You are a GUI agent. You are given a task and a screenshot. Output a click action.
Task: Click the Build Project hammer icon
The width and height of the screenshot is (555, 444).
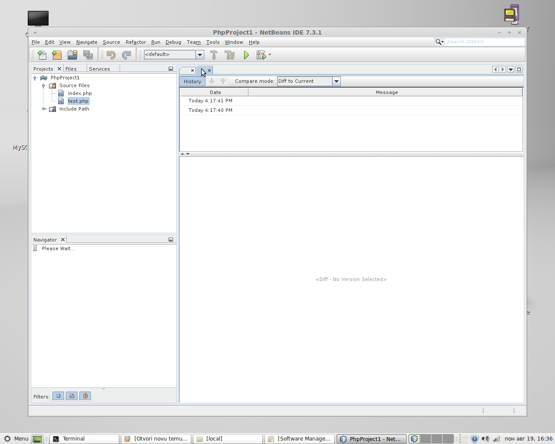point(214,55)
